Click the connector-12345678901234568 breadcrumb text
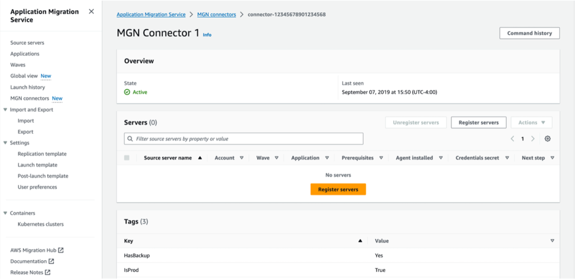The image size is (575, 279). pyautogui.click(x=287, y=15)
